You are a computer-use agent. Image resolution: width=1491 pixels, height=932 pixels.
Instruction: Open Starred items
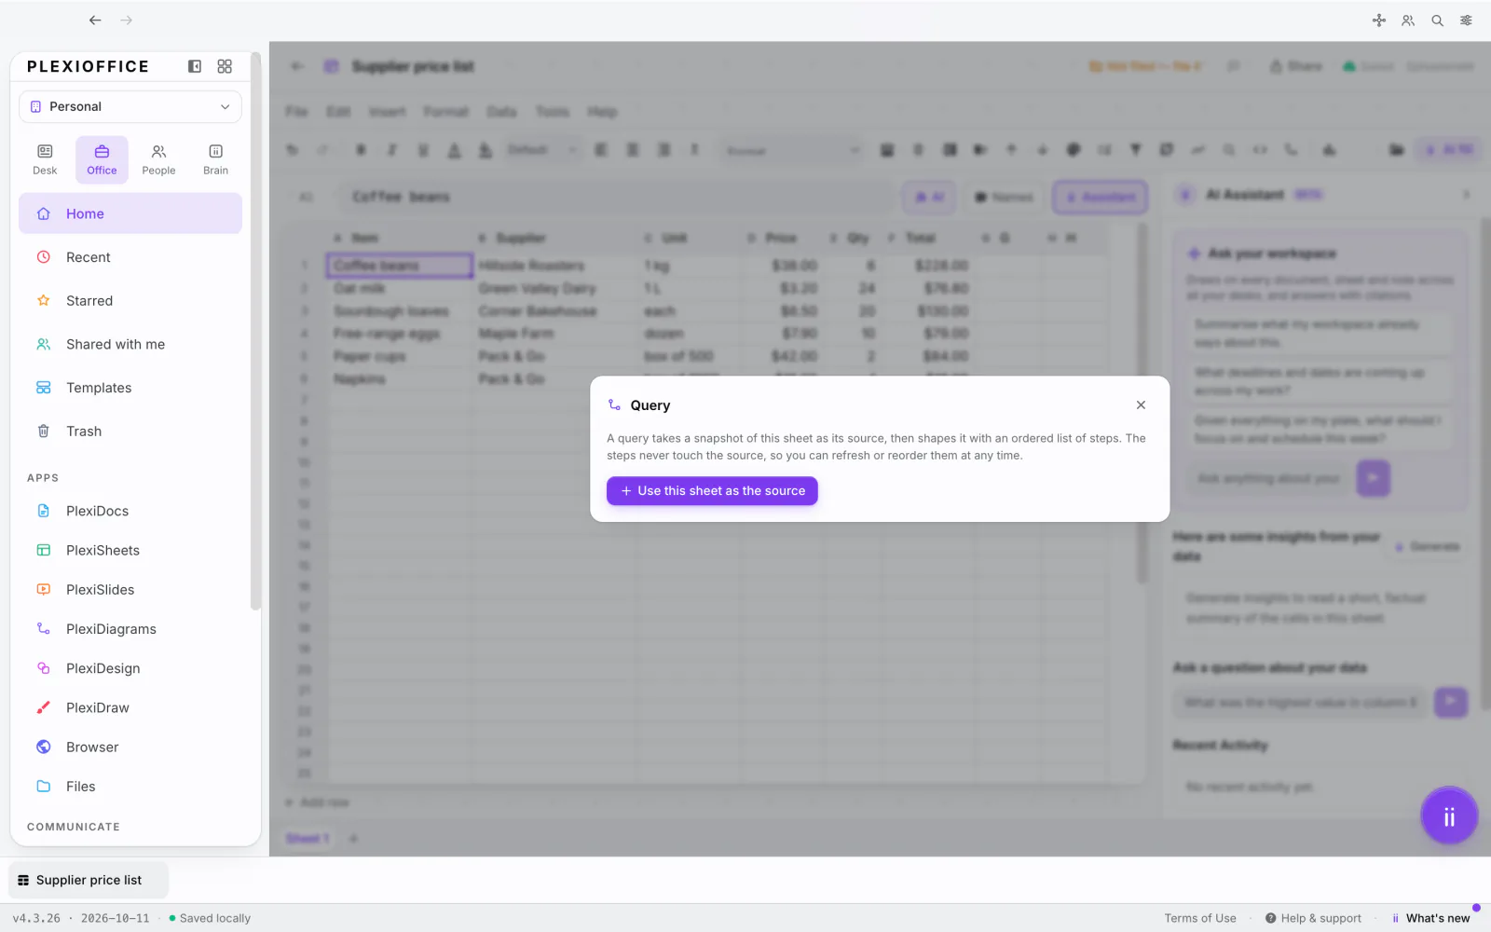130,300
